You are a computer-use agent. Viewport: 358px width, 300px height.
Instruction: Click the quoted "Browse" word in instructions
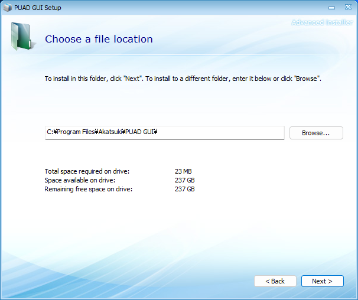tap(307, 79)
